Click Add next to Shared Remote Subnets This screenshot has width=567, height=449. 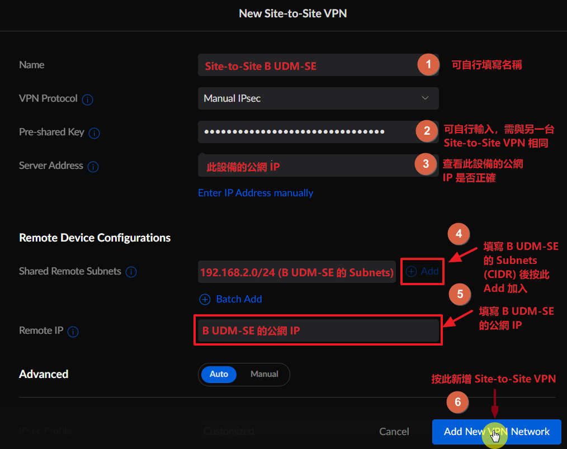click(x=422, y=271)
